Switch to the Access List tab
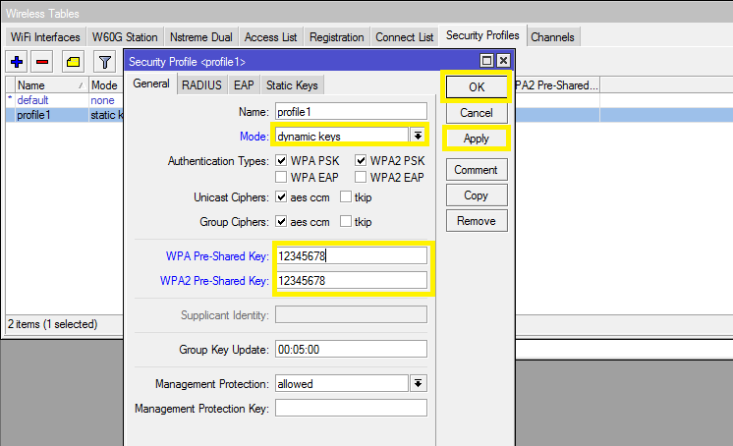This screenshot has width=733, height=446. [x=270, y=37]
